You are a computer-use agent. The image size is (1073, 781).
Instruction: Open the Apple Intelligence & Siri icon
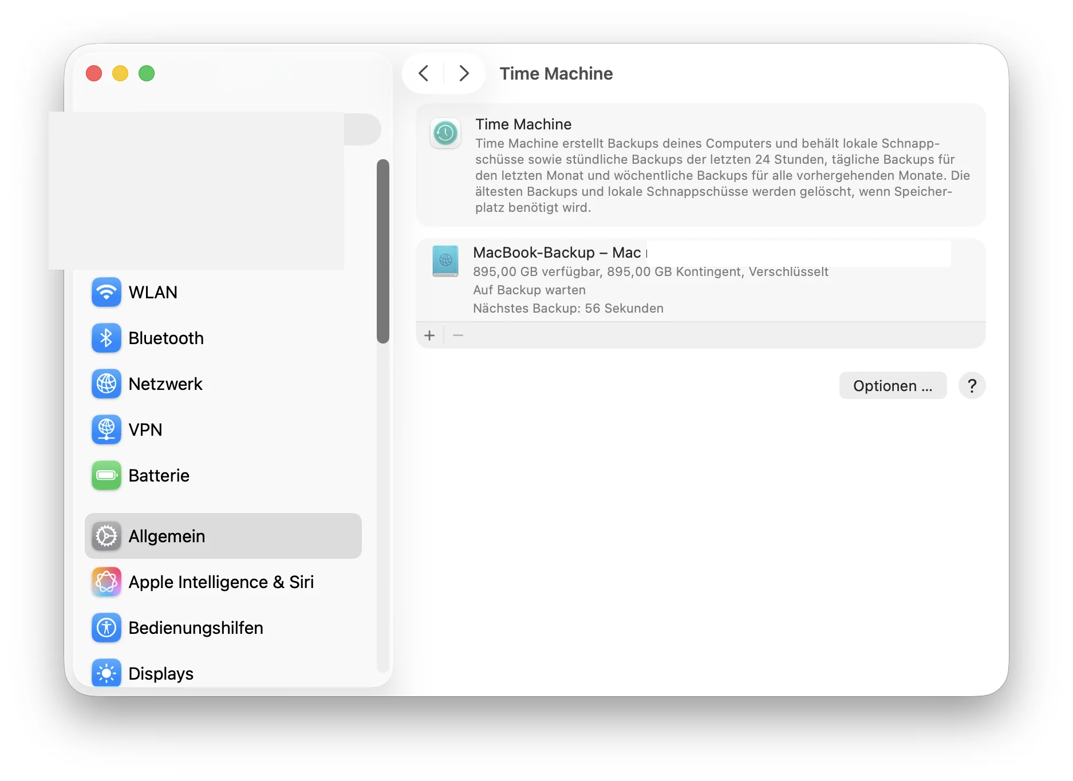tap(106, 582)
